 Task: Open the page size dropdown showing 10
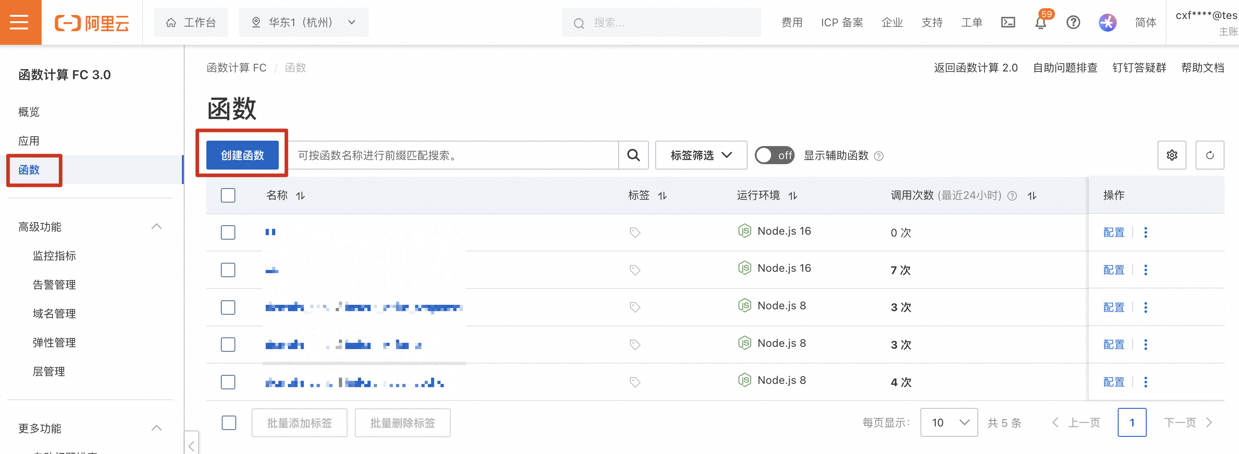click(948, 423)
